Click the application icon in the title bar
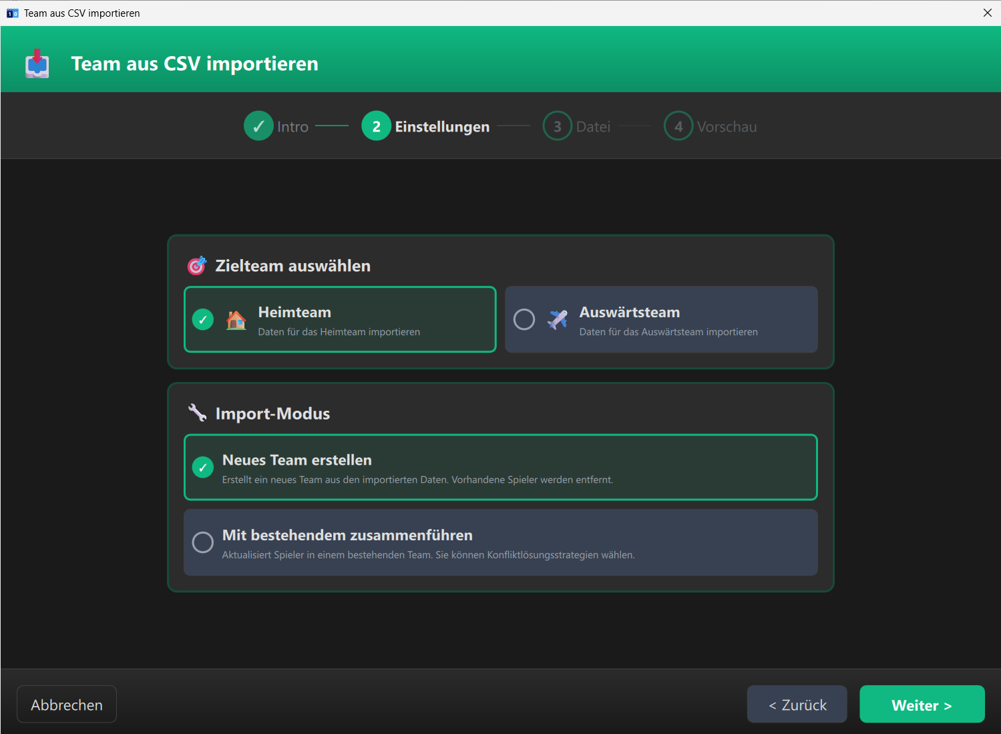 click(11, 13)
